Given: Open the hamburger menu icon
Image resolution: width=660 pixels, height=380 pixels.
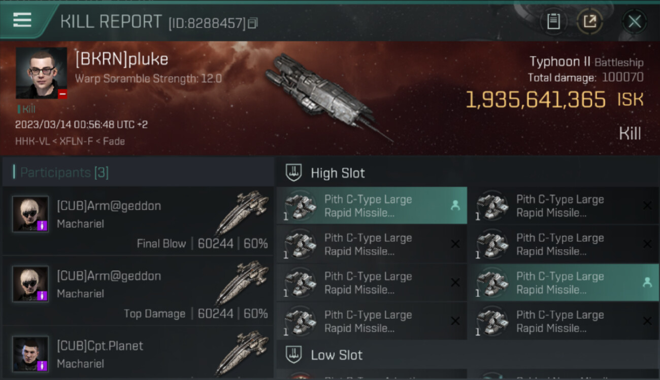Looking at the screenshot, I should (22, 20).
